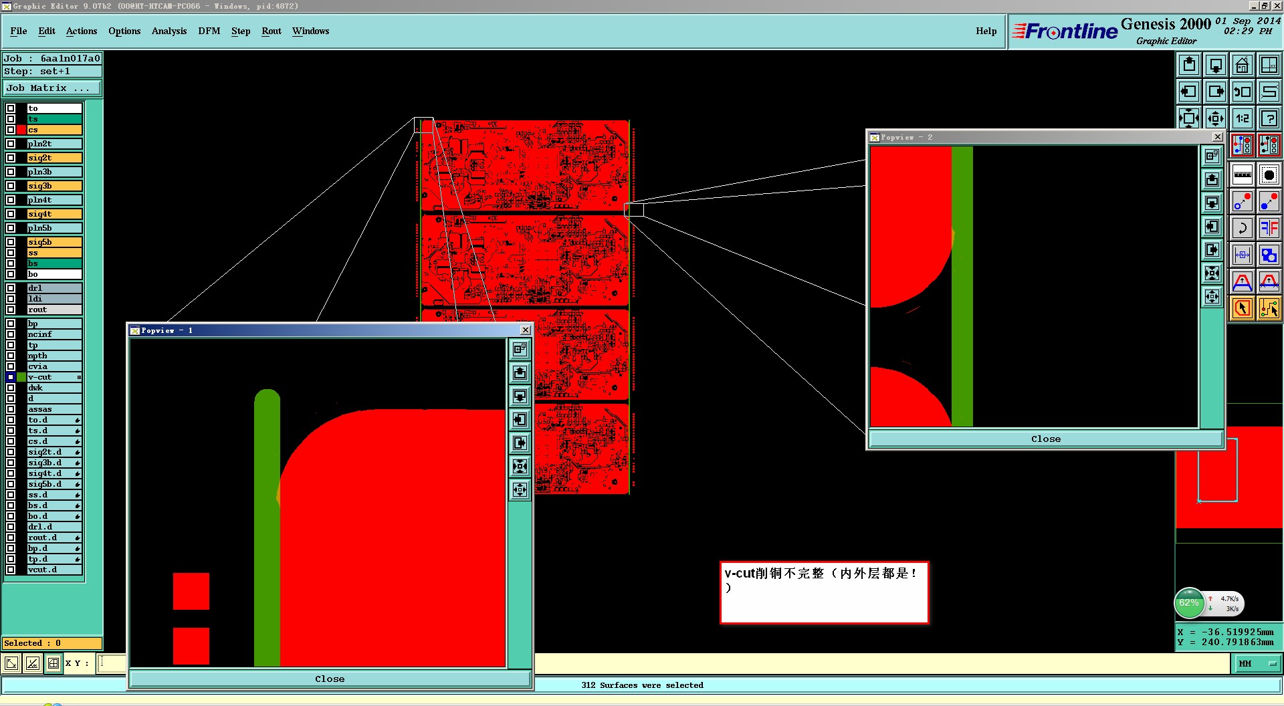This screenshot has height=706, width=1284.
Task: Select the orange polygon pointer selection tool
Action: (x=1243, y=308)
